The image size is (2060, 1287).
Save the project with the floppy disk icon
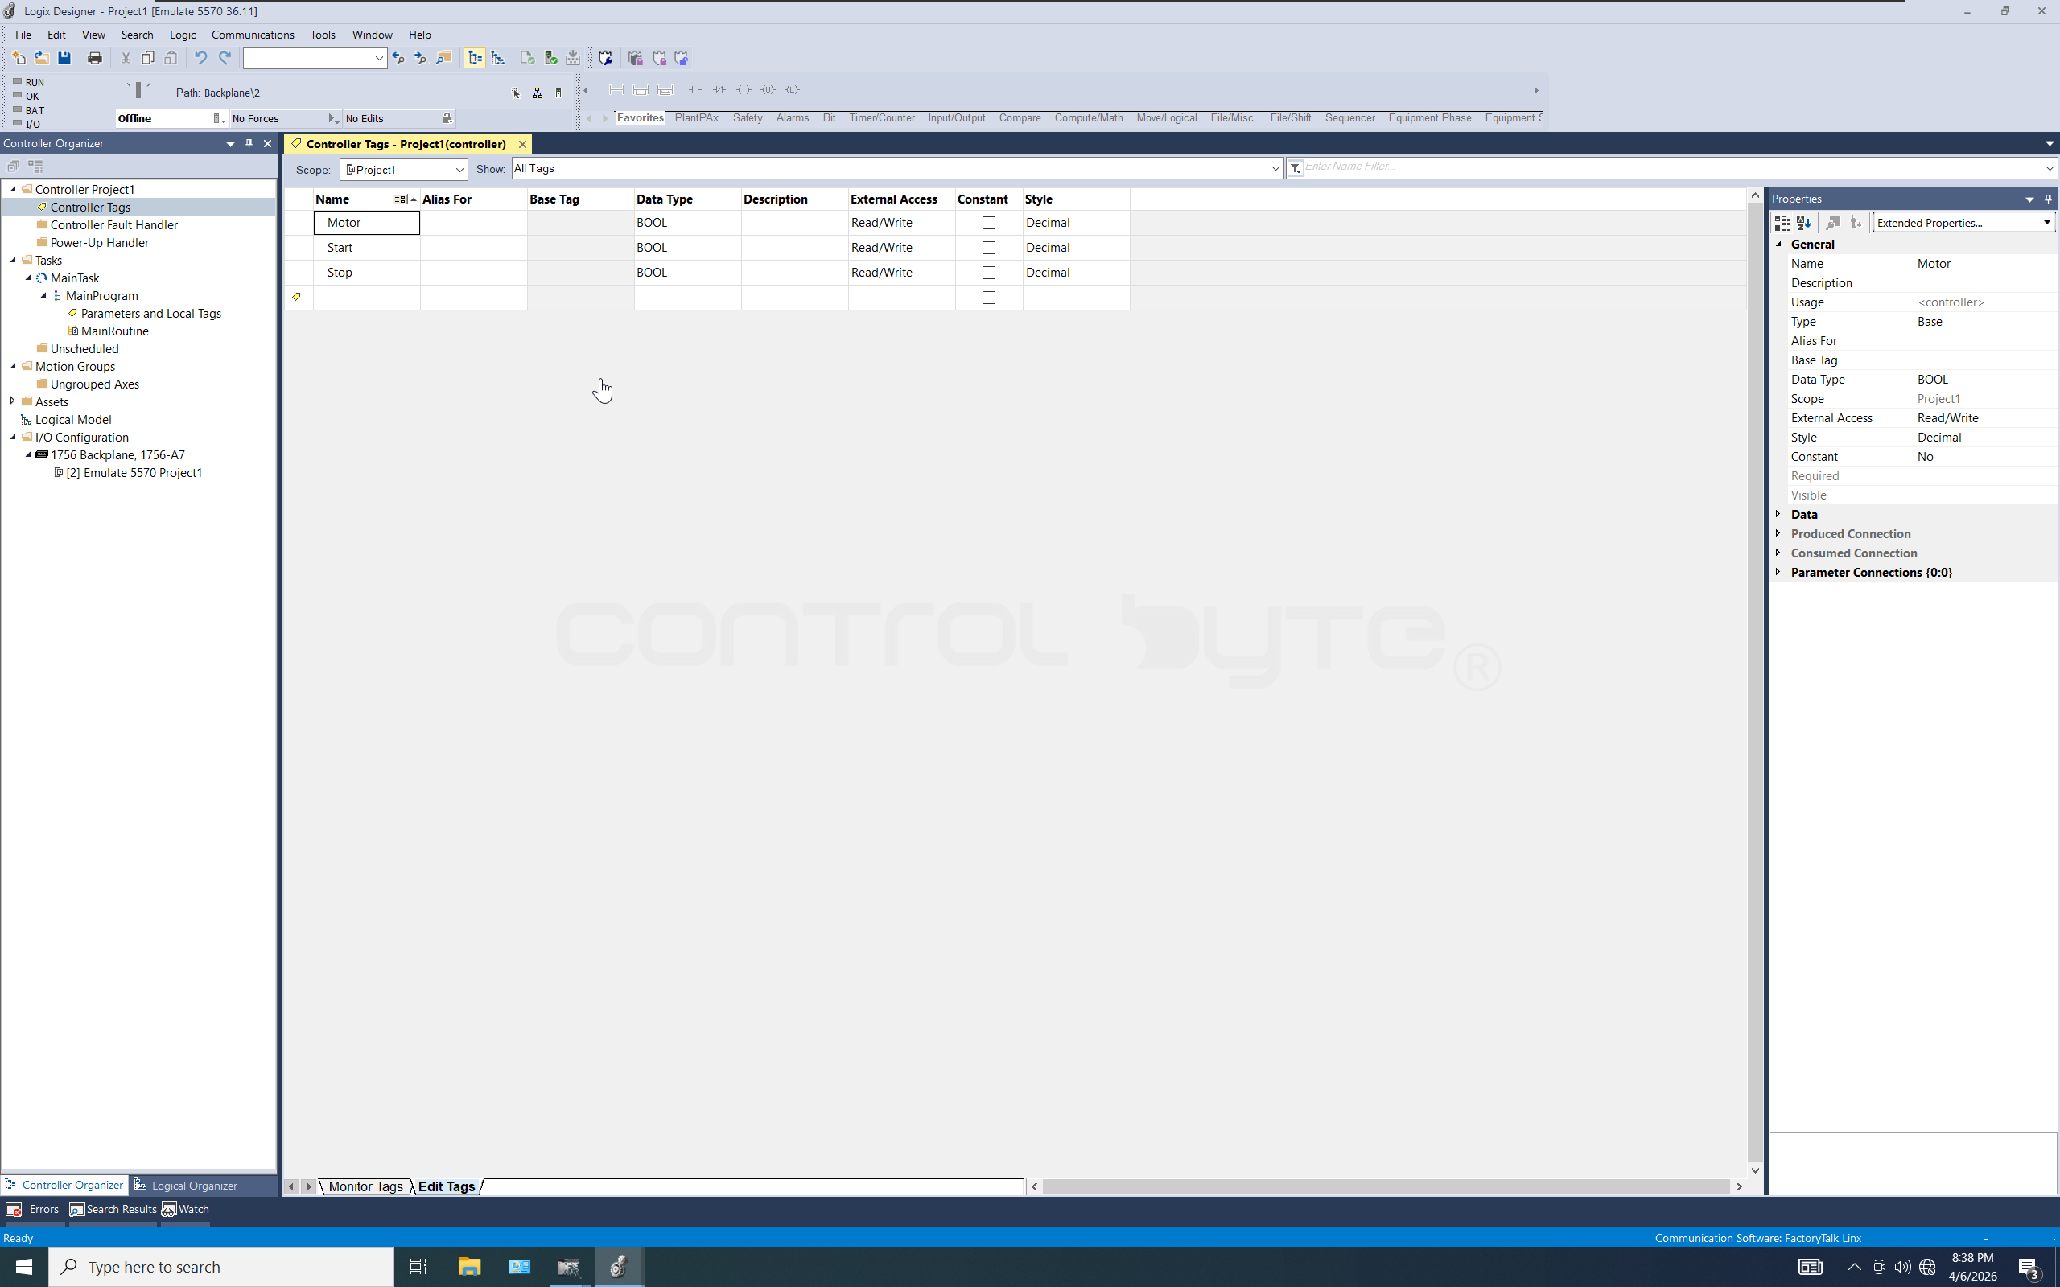click(x=64, y=58)
